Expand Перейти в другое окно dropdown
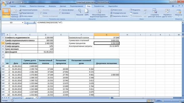Screen dimensions: 184x103 (x=167, y=13)
